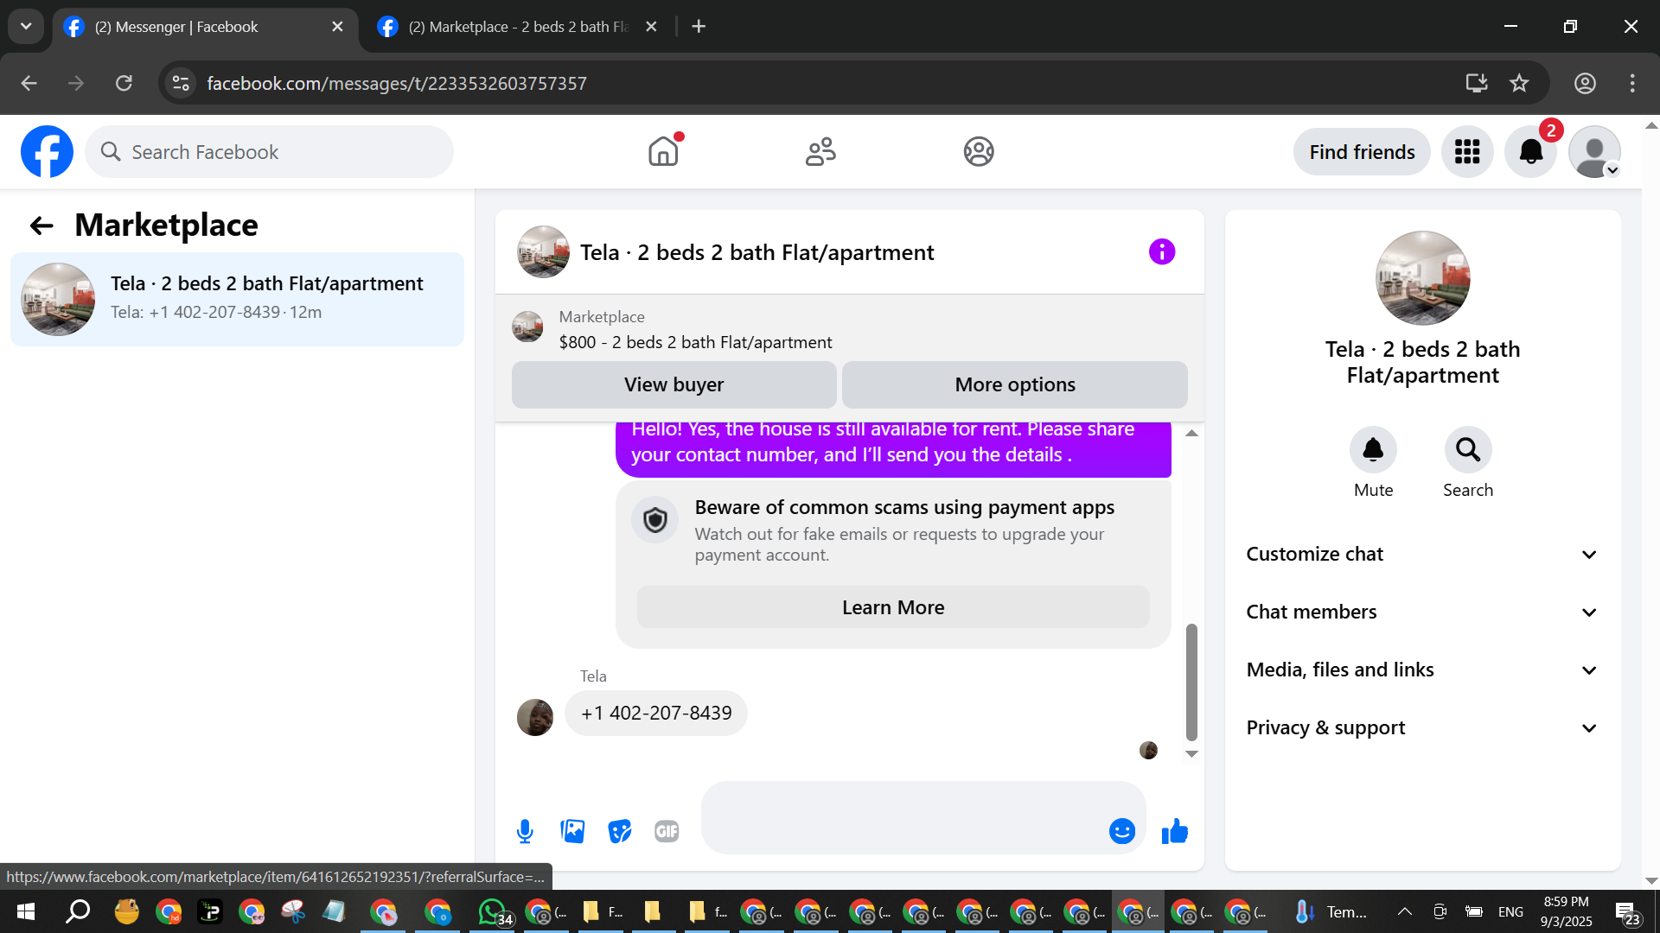Viewport: 1660px width, 933px height.
Task: Open the emoji picker smiley icon
Action: coord(1122,831)
